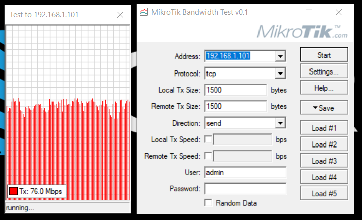Click the MikroTik.com logo
Screen dimensions: 362x220
pyautogui.click(x=302, y=32)
